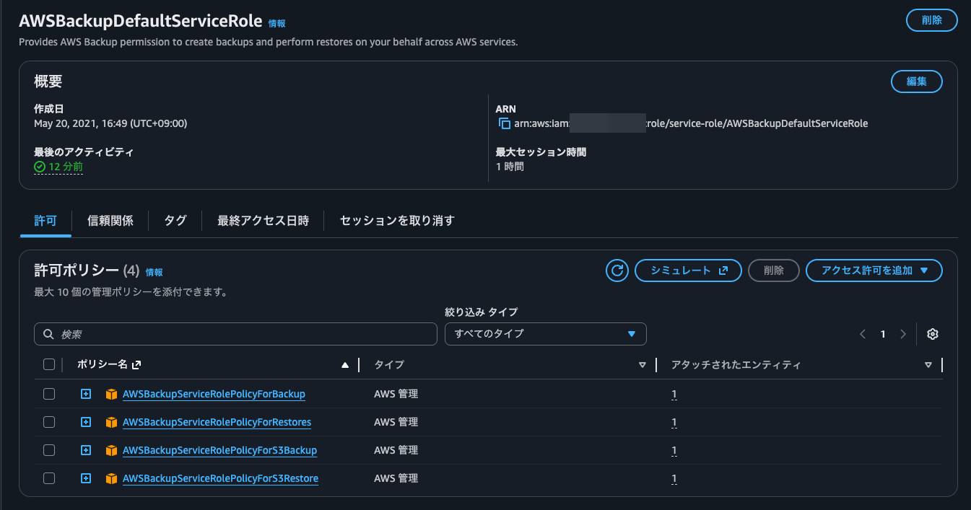Check the select-all checkbox in table header
This screenshot has height=510, width=971.
tap(48, 364)
